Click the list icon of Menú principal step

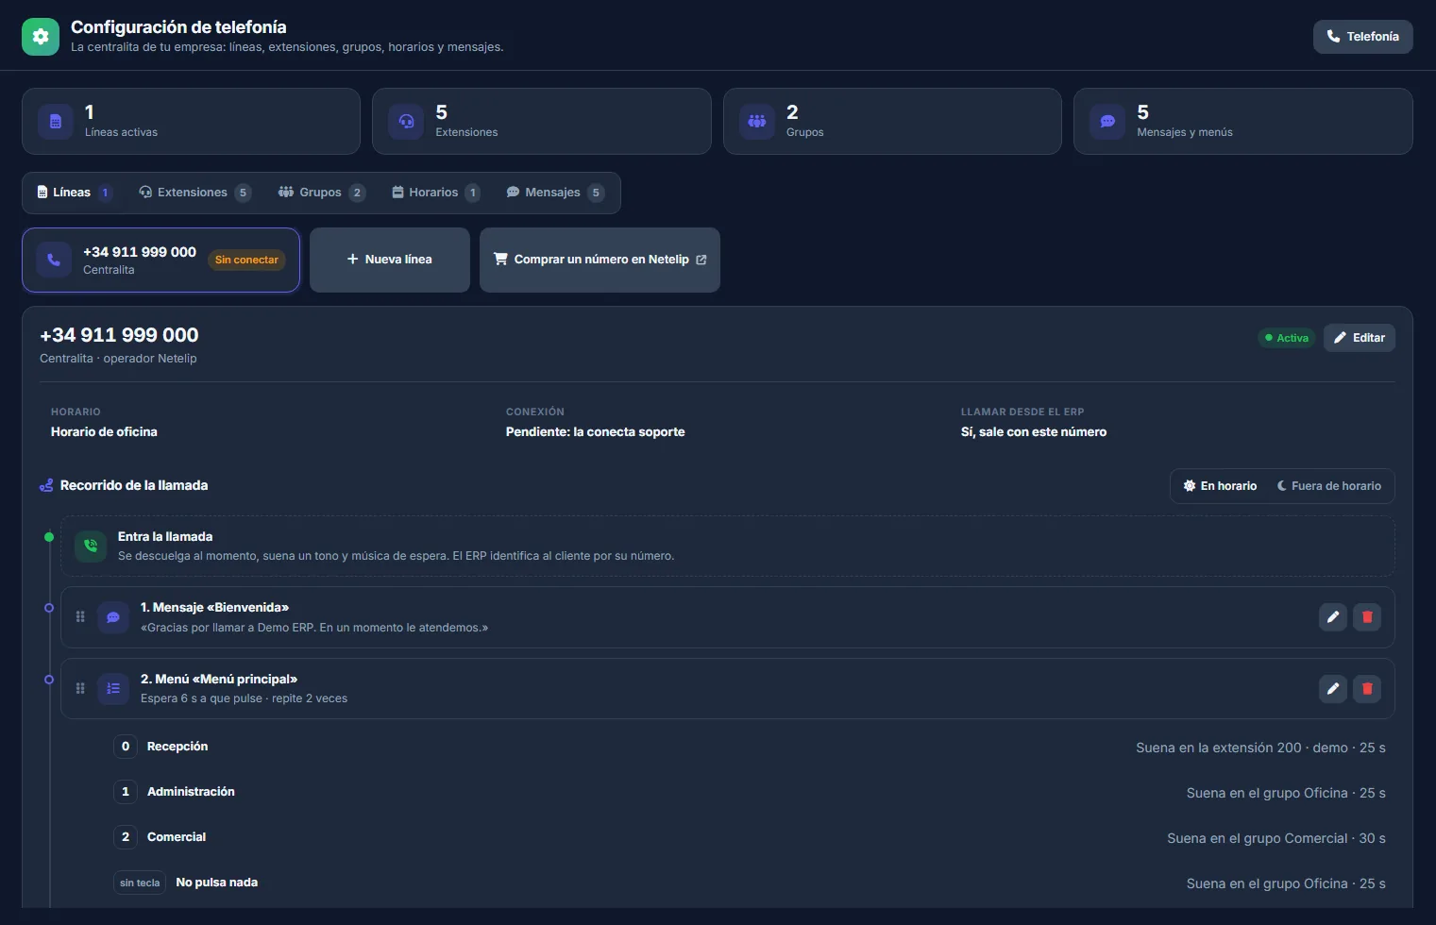113,689
